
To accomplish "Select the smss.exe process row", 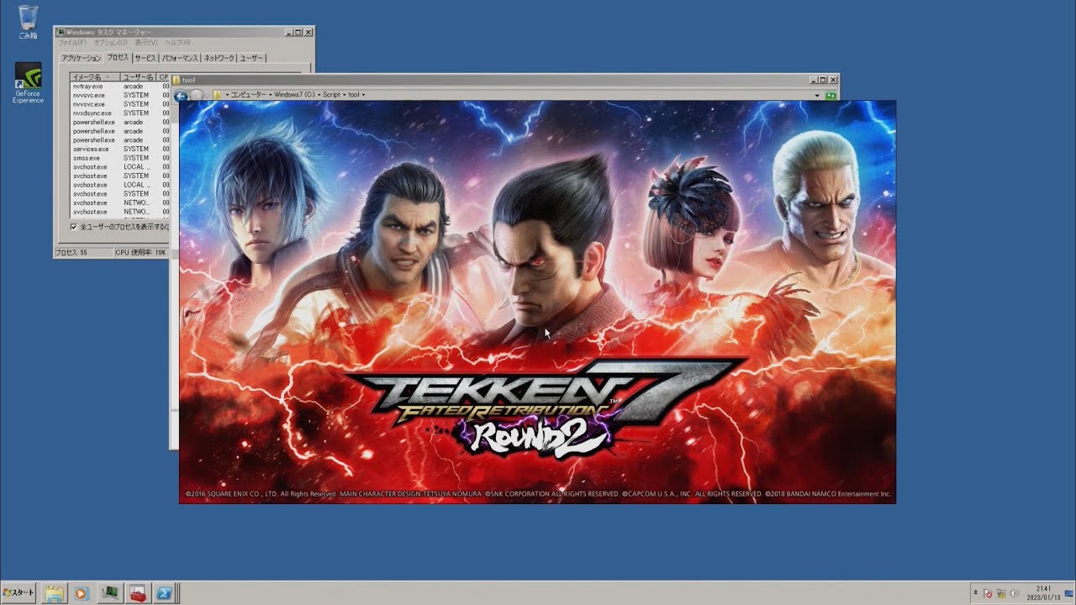I will point(119,158).
